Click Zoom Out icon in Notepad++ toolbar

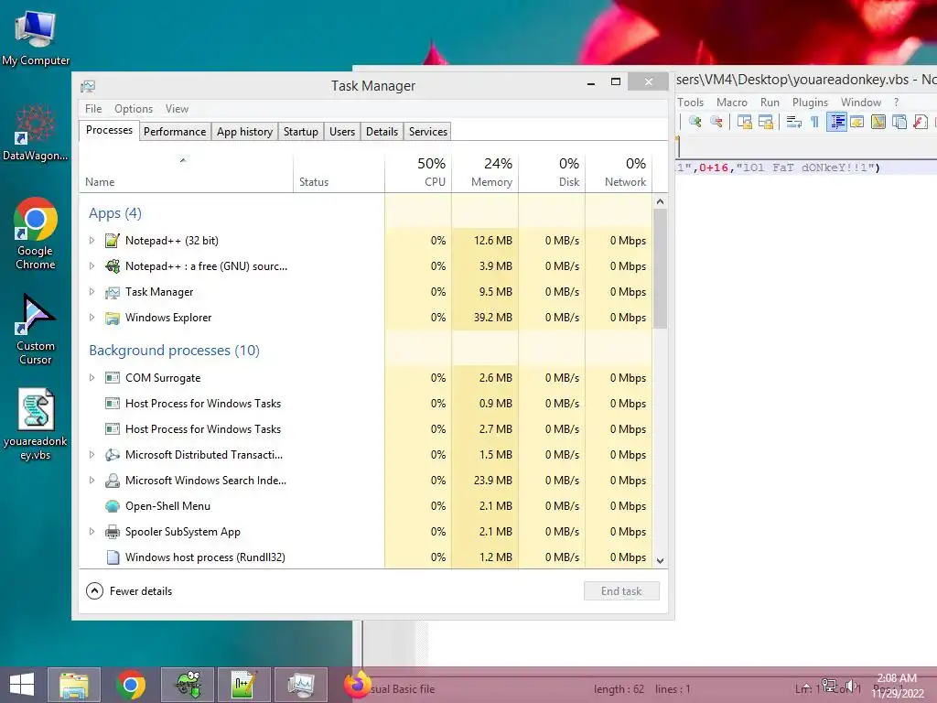coord(716,122)
